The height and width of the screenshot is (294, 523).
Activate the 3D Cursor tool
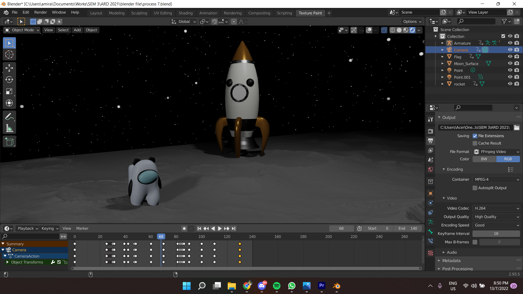click(9, 54)
